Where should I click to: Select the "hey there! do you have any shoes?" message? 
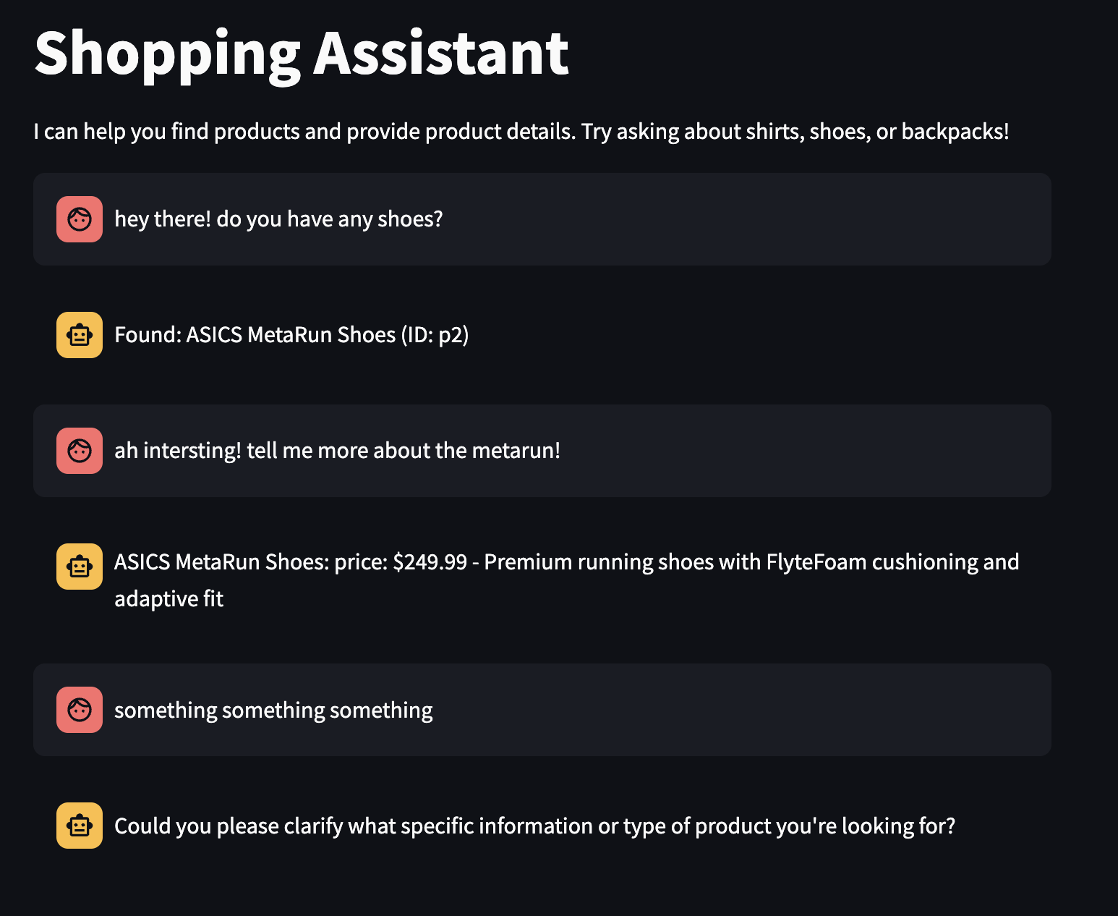(278, 219)
